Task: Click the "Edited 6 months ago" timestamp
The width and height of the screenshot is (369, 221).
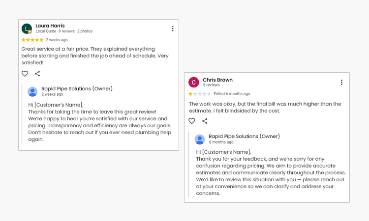Action: (232, 94)
